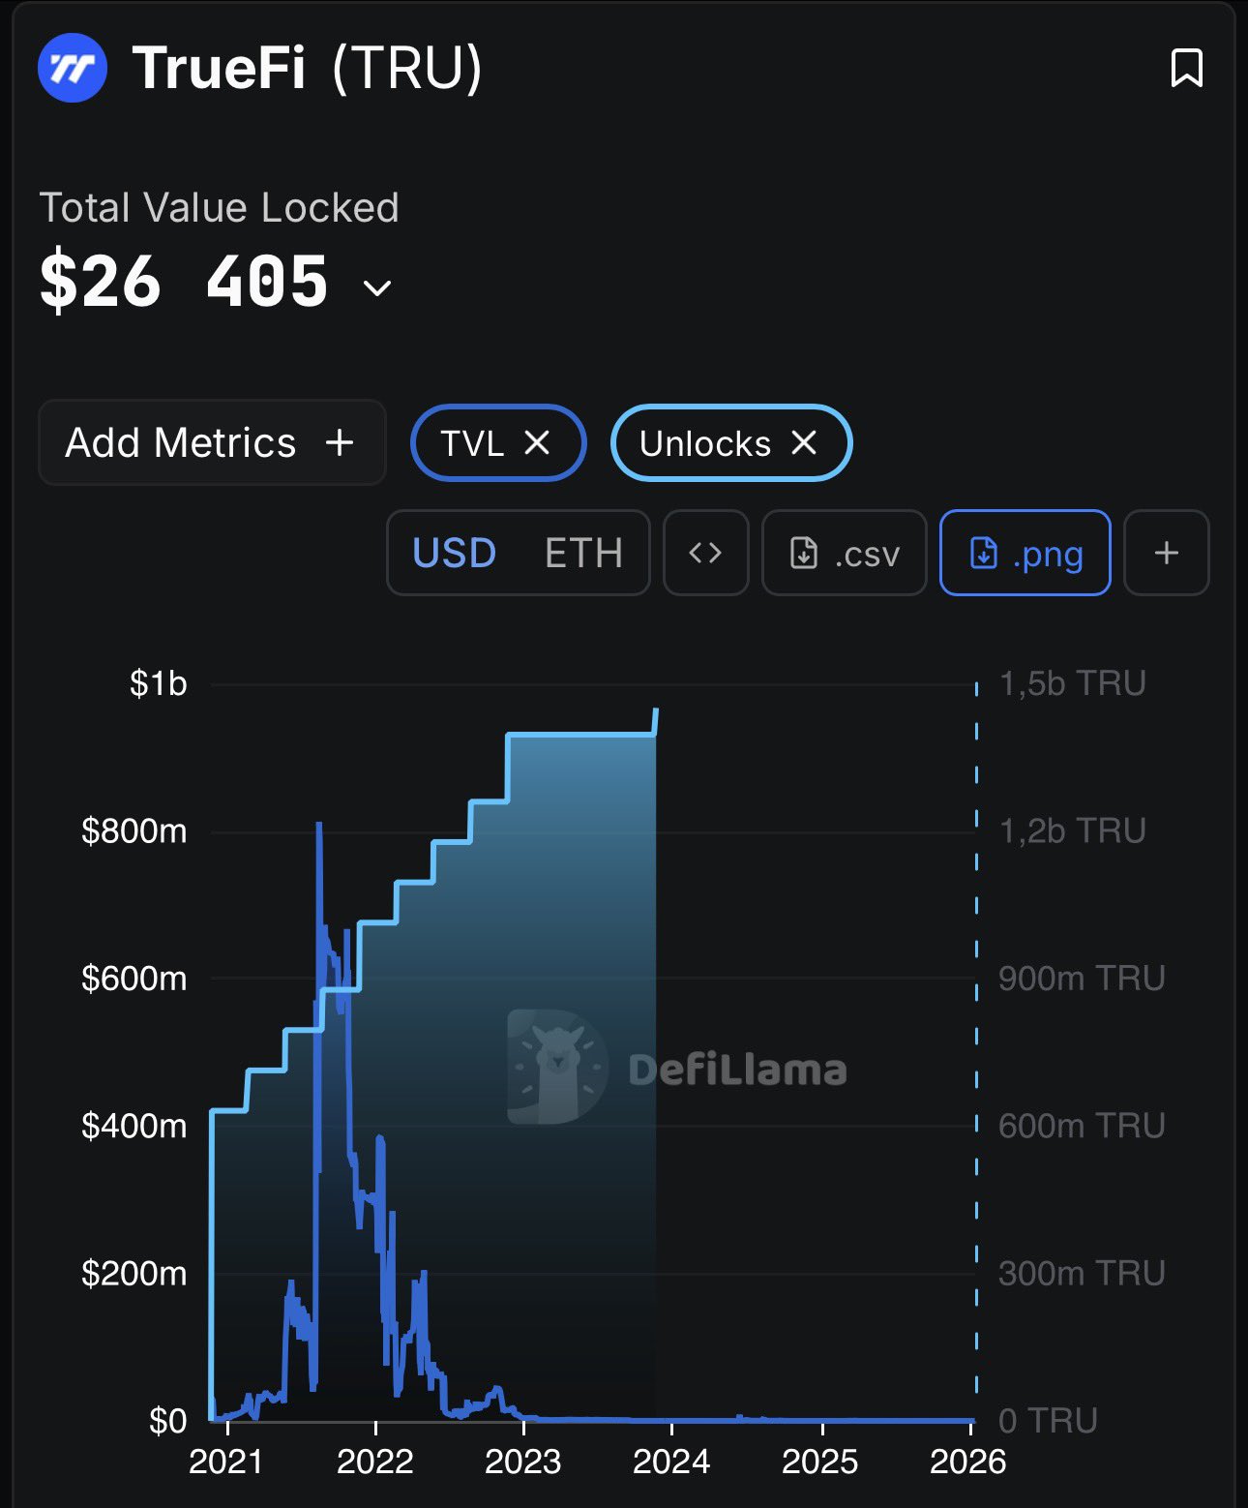Expand the Total Value Locked chevron

376,287
